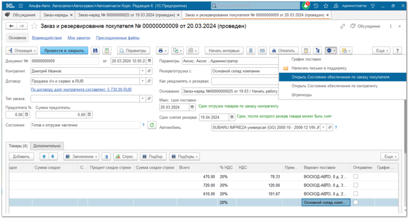
Task: Open notifications bell icon
Action: [306, 6]
